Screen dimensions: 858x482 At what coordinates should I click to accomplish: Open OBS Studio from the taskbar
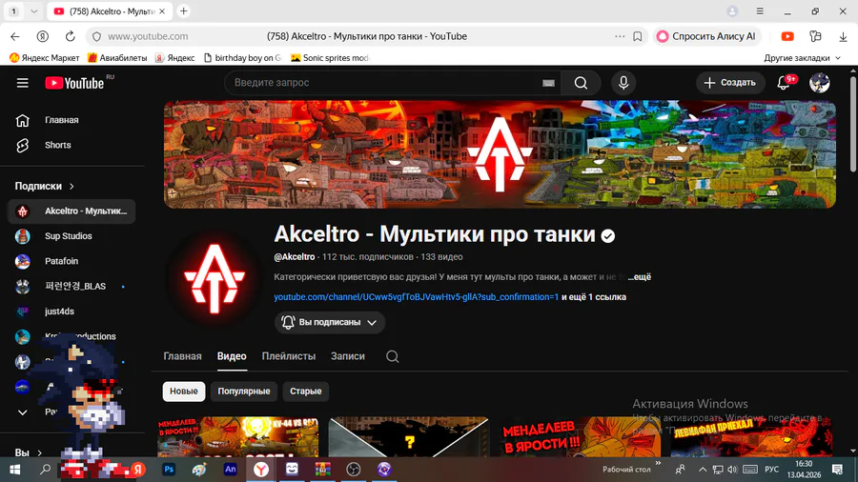pos(354,470)
